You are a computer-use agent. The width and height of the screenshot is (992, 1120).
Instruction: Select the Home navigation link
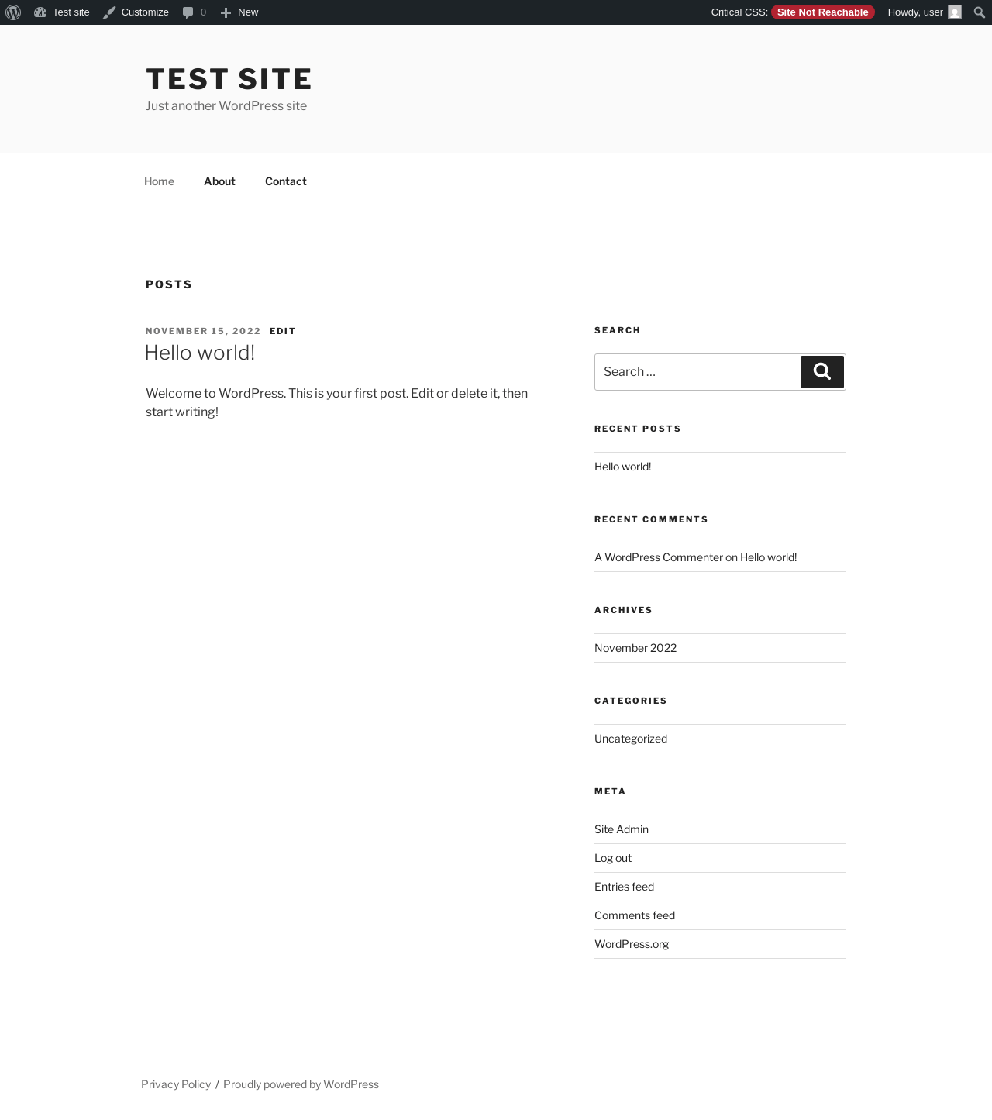(159, 181)
